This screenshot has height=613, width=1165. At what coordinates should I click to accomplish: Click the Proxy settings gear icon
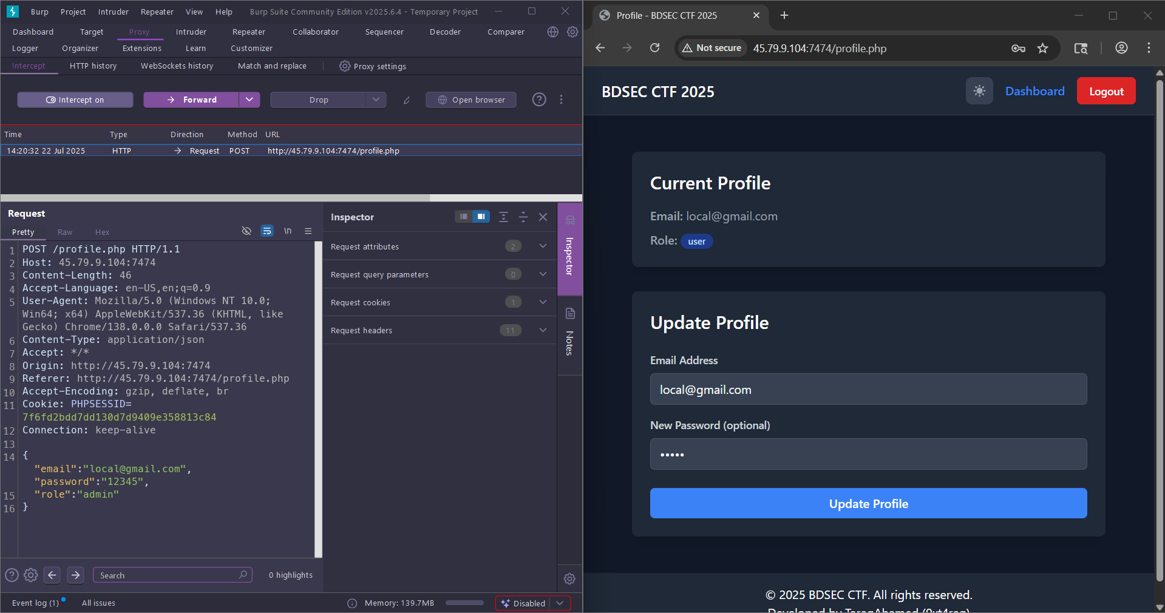(x=345, y=66)
